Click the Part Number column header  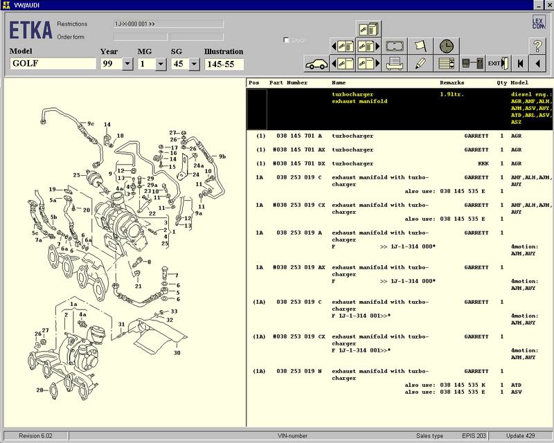[x=288, y=82]
